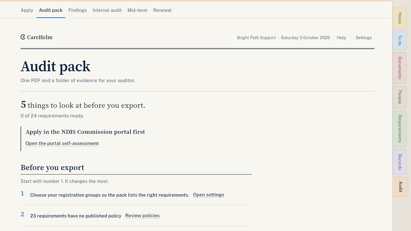411x231 pixels.
Task: Click the Bright Path Support organisation name
Action: pos(256,38)
